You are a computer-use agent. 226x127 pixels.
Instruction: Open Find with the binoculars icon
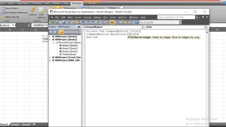[x=83, y=22]
